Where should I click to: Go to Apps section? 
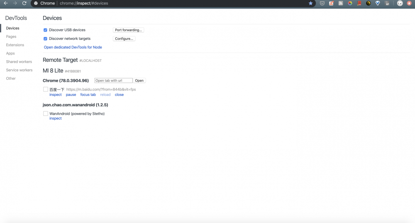pyautogui.click(x=10, y=53)
